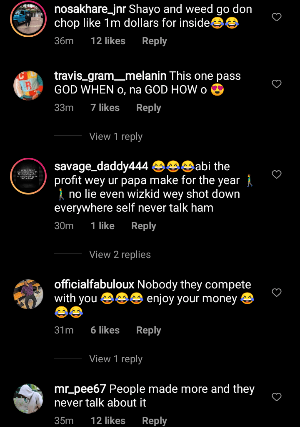
Task: Open nosakhare_jnr's profile picture
Action: pos(28,19)
